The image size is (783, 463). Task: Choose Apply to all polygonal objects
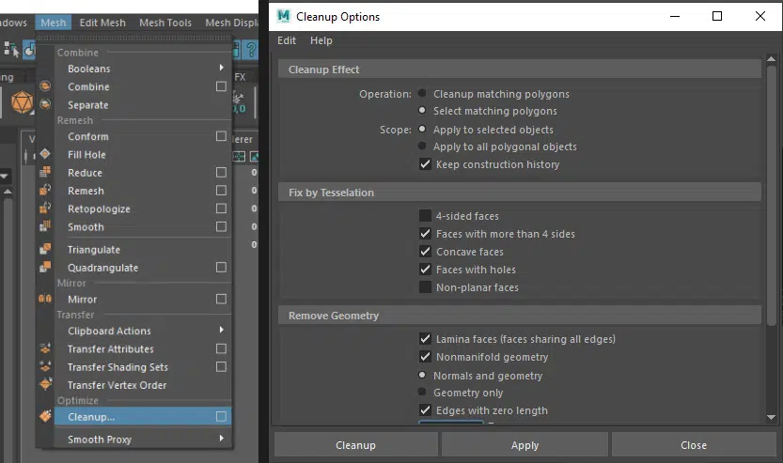[x=422, y=146]
